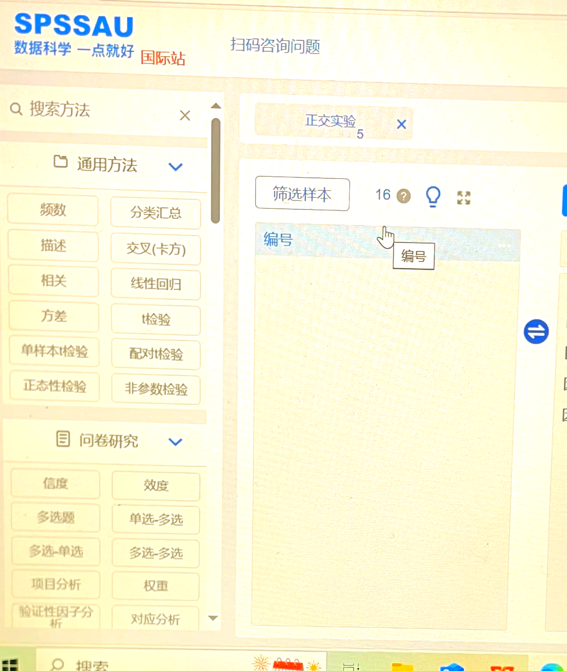Select the 编号 column header
This screenshot has width=567, height=671.
pos(277,239)
